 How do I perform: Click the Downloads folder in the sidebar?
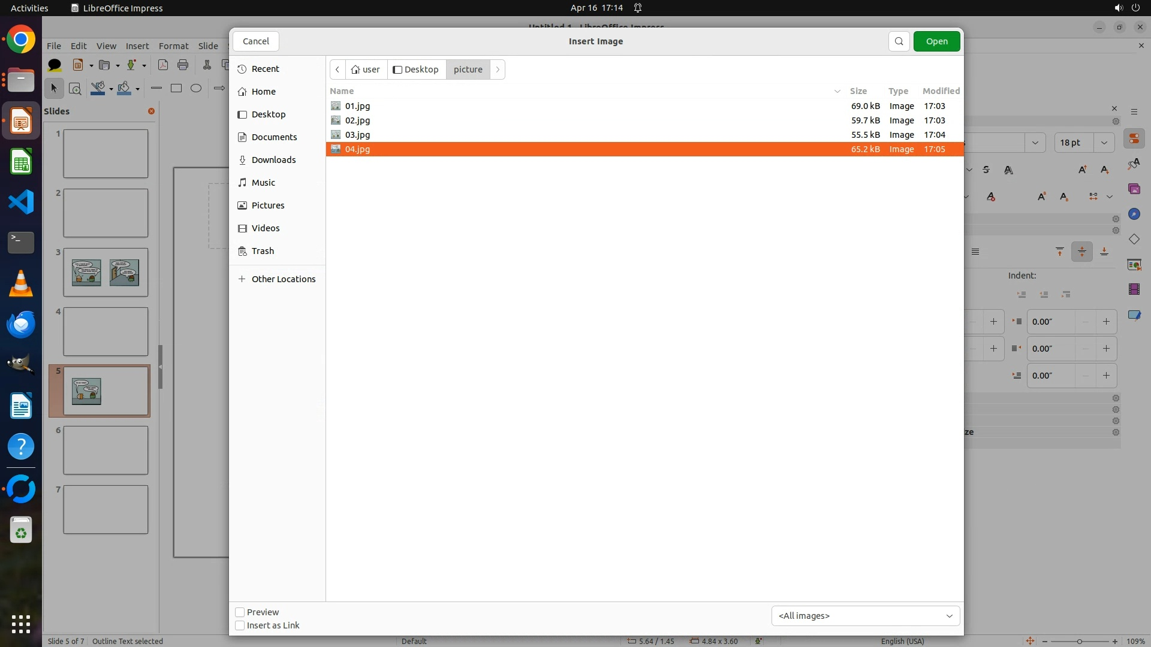click(x=273, y=160)
